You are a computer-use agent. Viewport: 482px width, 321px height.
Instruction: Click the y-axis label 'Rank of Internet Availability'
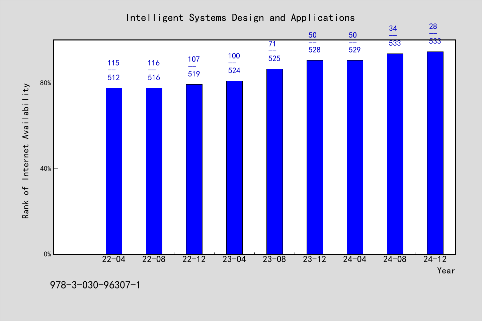point(26,151)
